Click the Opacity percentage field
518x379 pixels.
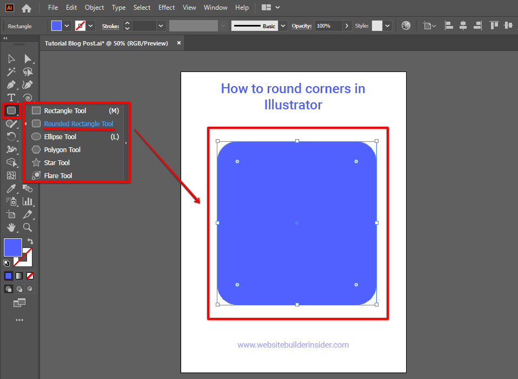(x=328, y=26)
